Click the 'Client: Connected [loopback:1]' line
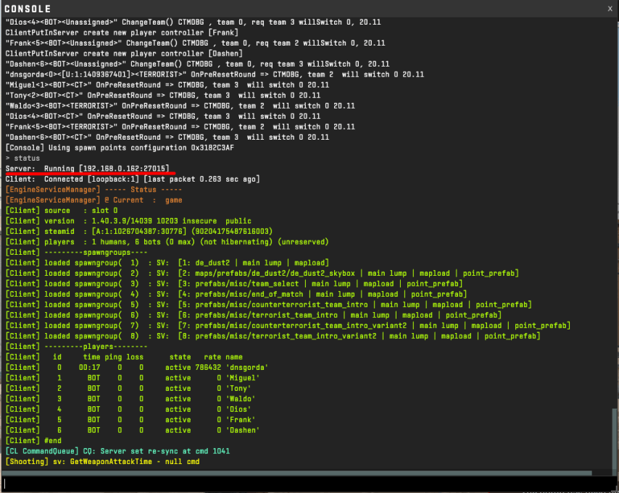The image size is (619, 493). (x=131, y=179)
